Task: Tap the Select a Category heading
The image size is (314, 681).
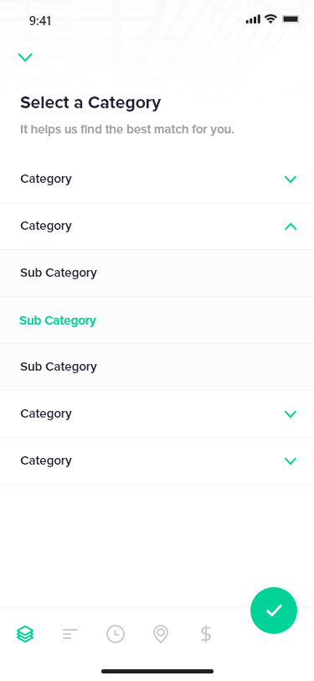Action: (90, 102)
